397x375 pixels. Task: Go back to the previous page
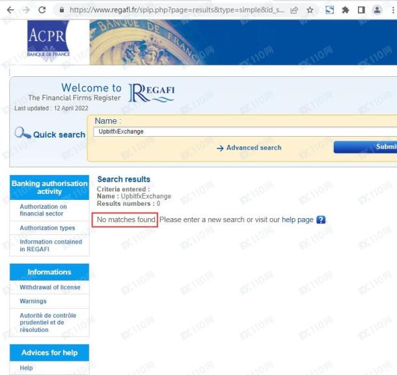[10, 10]
